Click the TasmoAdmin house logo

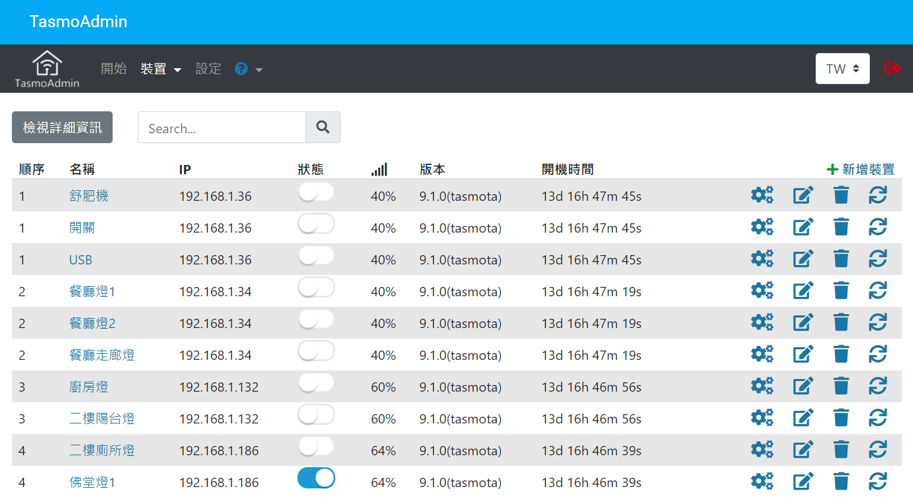pos(47,69)
